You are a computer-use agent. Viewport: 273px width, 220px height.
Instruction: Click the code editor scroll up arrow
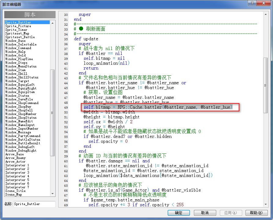[265, 14]
